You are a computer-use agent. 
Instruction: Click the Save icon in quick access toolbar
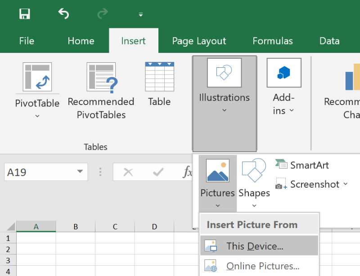point(25,14)
